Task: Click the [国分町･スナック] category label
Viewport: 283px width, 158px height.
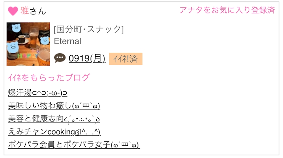Action: 89,30
